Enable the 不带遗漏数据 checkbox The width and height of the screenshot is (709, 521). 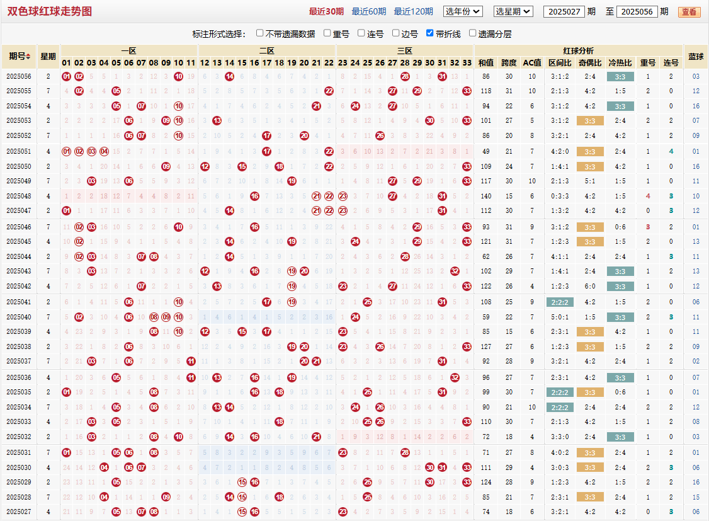[x=259, y=33]
